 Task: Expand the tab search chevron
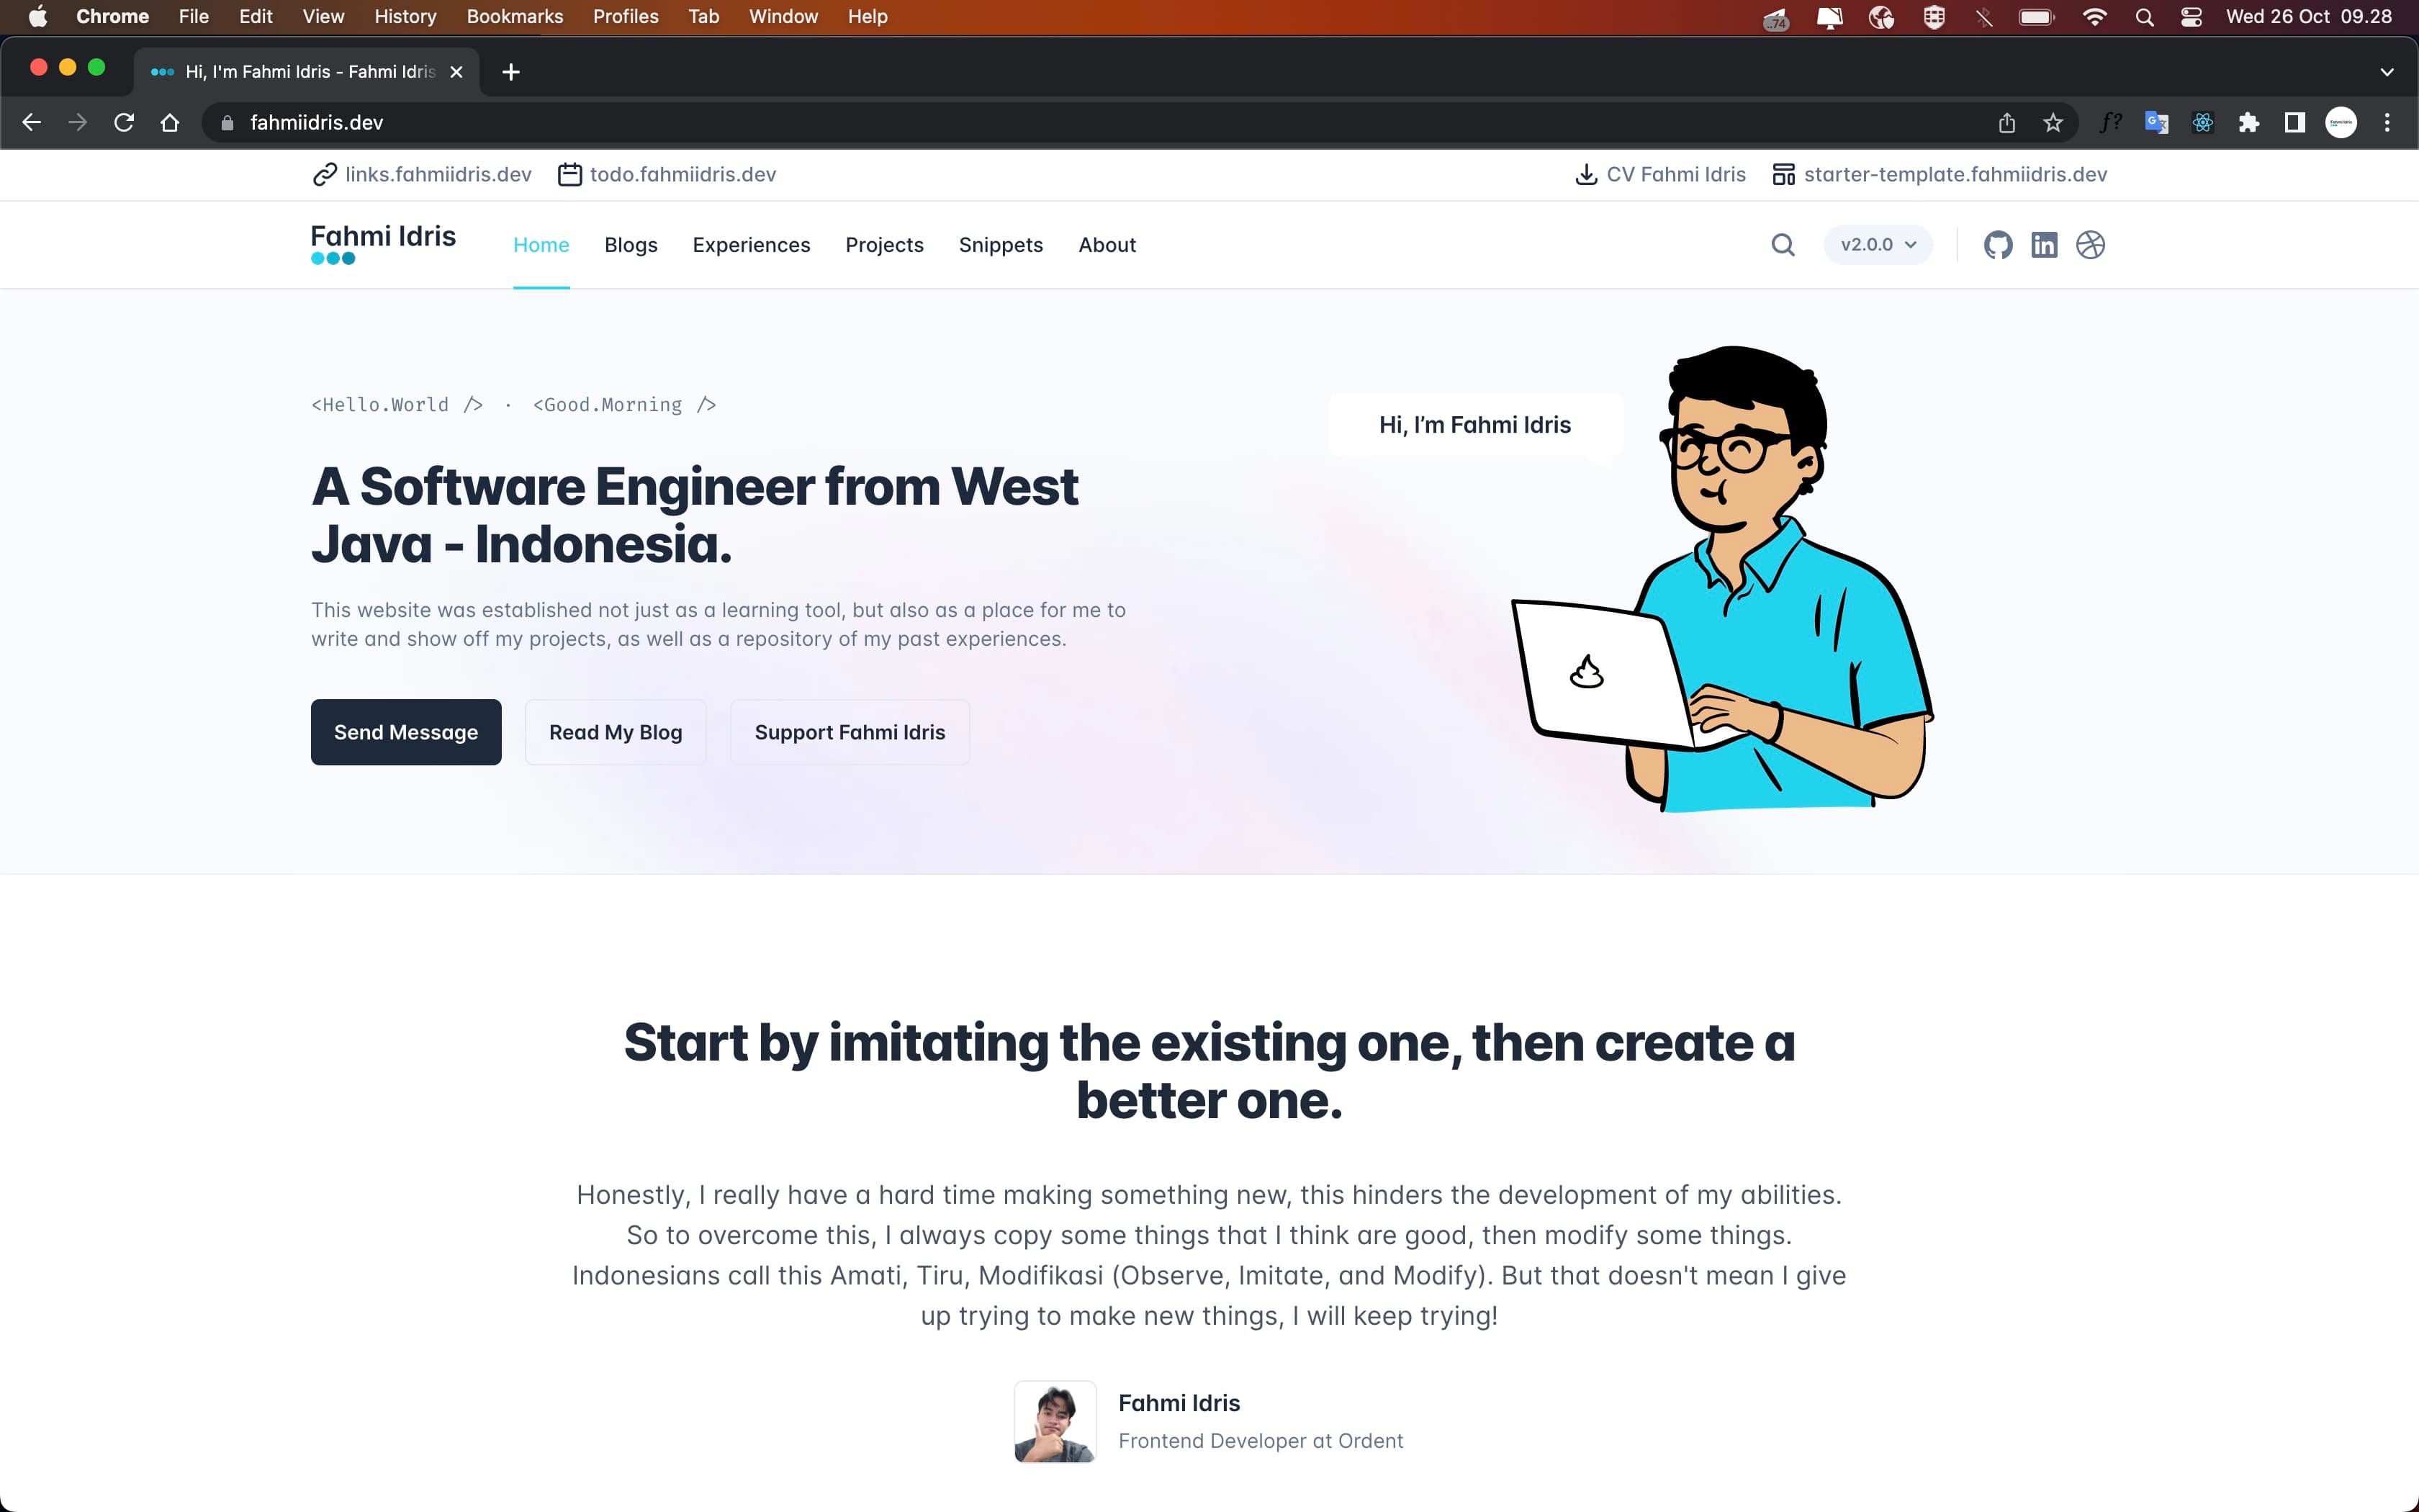point(2386,72)
